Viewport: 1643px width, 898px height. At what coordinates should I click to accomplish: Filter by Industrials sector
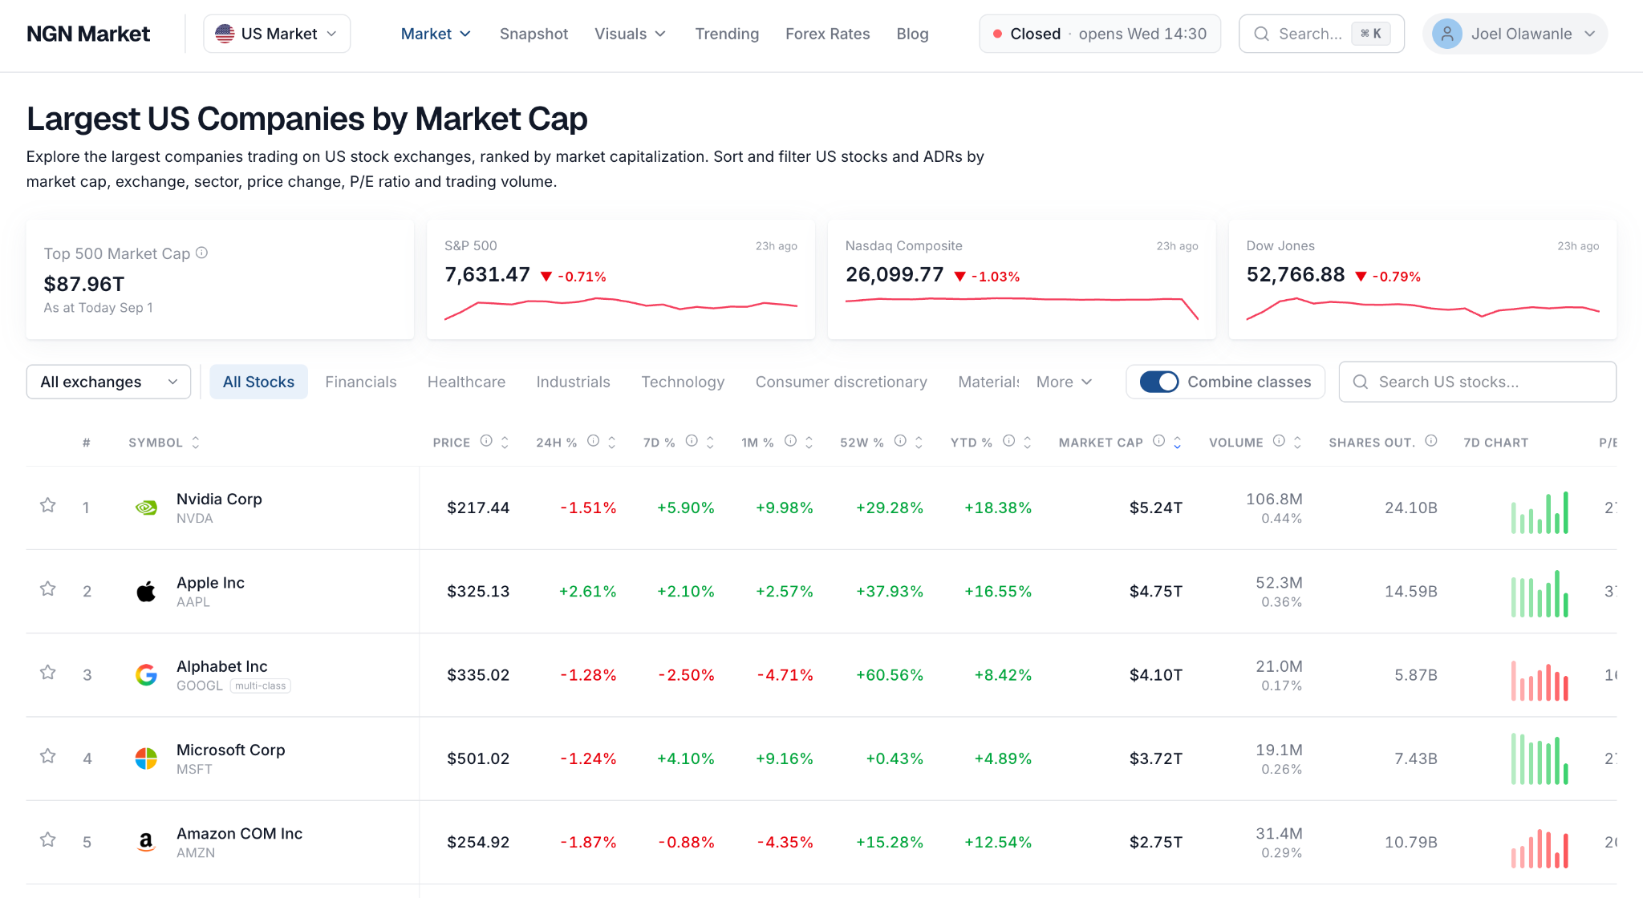click(573, 382)
